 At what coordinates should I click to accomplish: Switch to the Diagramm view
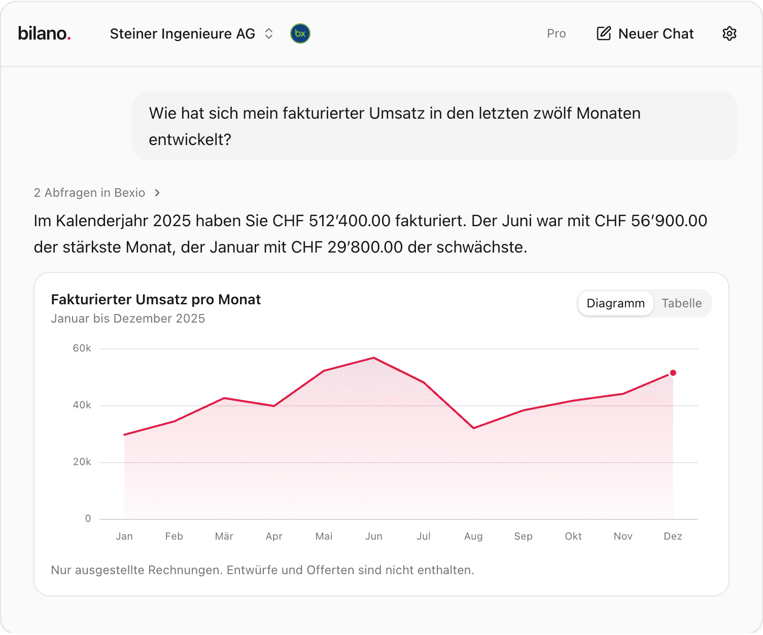point(616,303)
